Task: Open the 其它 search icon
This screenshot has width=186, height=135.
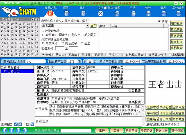Action: [83, 13]
